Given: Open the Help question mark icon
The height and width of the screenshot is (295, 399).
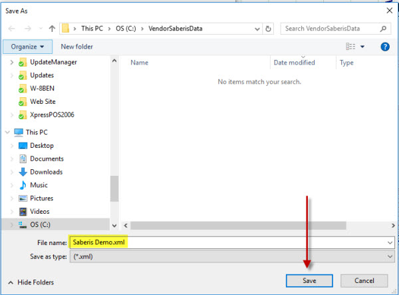Looking at the screenshot, I should (x=384, y=47).
